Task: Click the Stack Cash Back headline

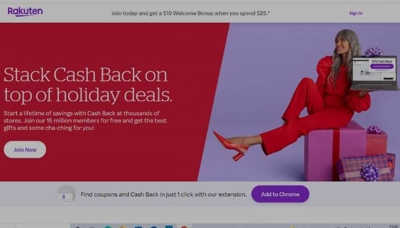Action: click(x=88, y=85)
